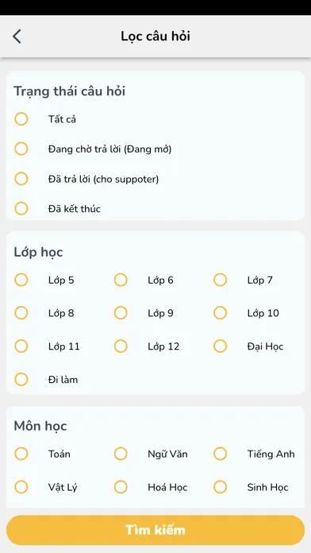
Task: Select the Lớp 5 radio button
Action: click(x=21, y=280)
